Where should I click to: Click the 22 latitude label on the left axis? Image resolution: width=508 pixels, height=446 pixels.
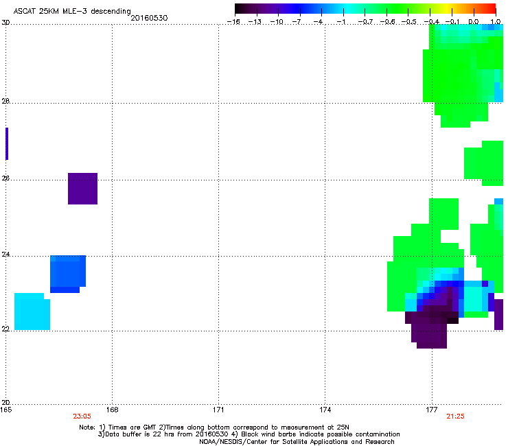click(5, 329)
